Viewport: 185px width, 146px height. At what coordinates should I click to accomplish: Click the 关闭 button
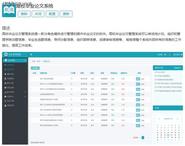[x=38, y=14]
